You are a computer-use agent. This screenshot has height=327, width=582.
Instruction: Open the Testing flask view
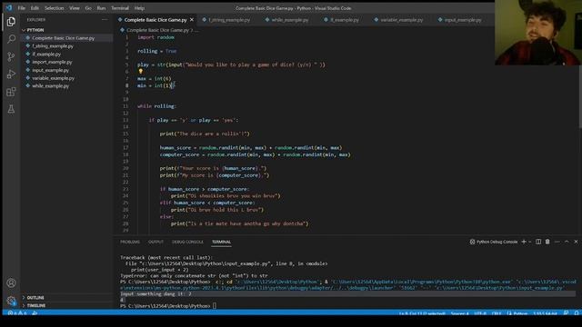click(x=11, y=109)
